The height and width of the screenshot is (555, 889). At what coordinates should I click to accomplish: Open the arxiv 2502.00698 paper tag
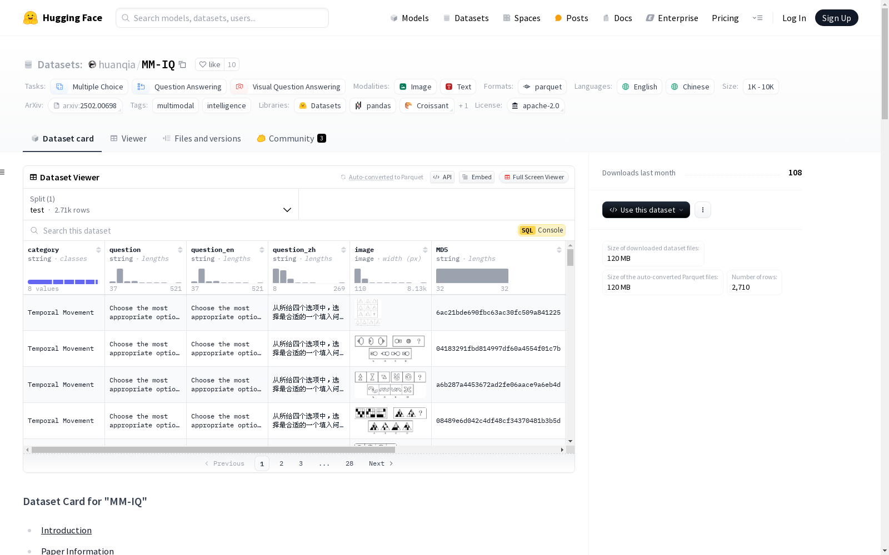[85, 105]
